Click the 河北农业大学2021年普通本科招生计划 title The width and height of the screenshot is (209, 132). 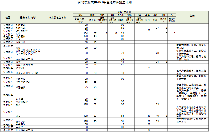click(x=104, y=2)
